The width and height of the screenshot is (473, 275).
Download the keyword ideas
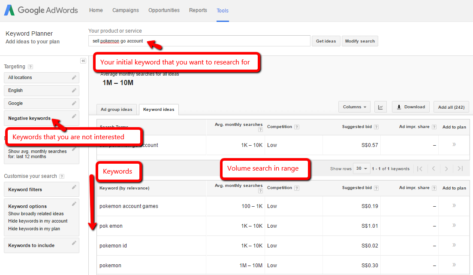[410, 107]
